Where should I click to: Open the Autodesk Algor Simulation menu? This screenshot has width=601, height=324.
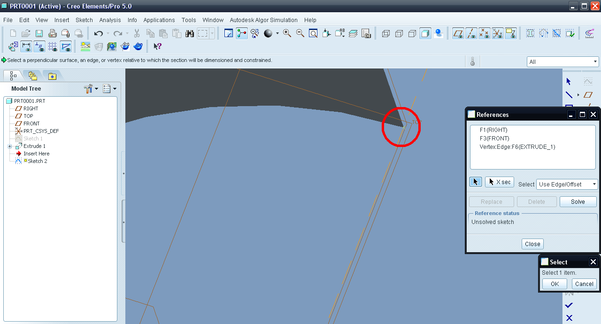tap(263, 20)
